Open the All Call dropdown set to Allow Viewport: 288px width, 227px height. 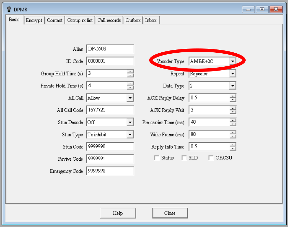130,98
